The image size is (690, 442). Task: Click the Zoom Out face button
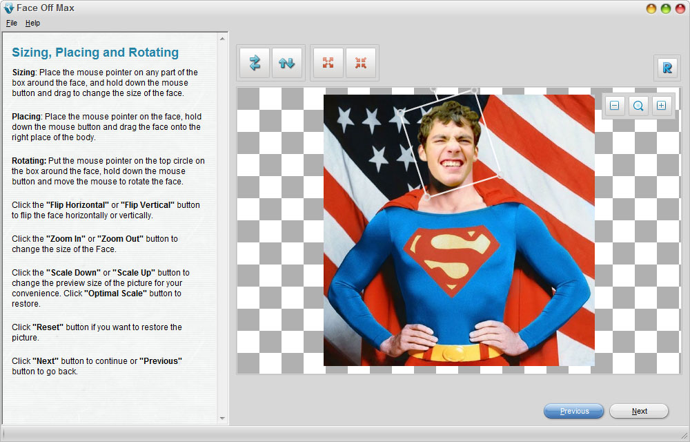coord(361,63)
